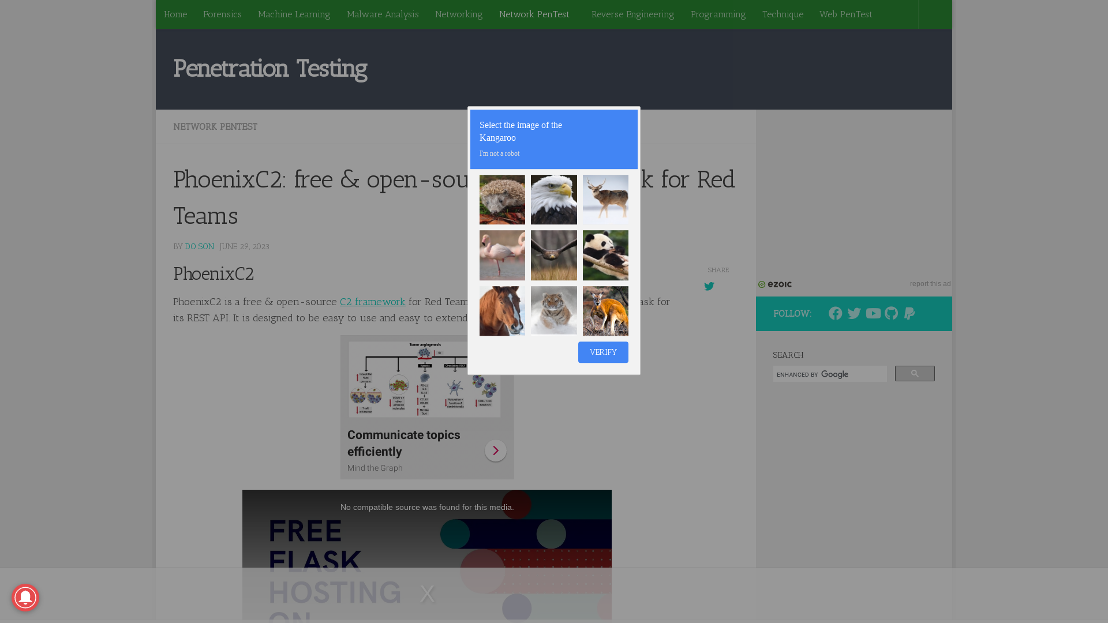Click the June 29, 2023 date text
The width and height of the screenshot is (1108, 623).
click(244, 247)
